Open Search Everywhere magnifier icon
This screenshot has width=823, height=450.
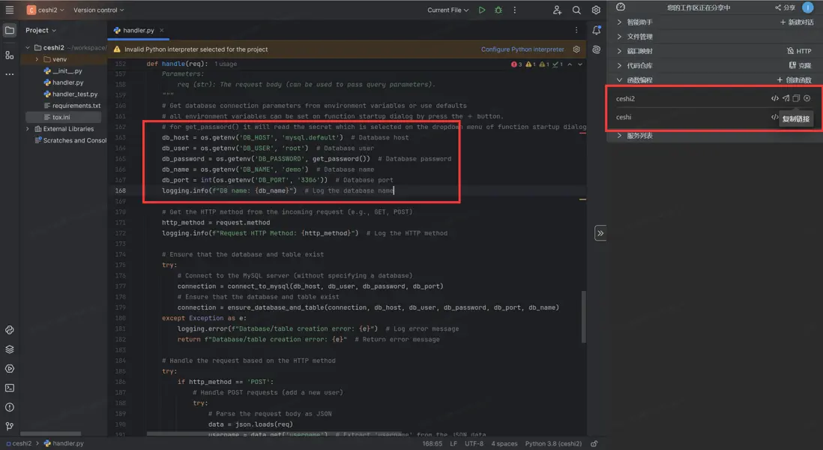click(576, 10)
